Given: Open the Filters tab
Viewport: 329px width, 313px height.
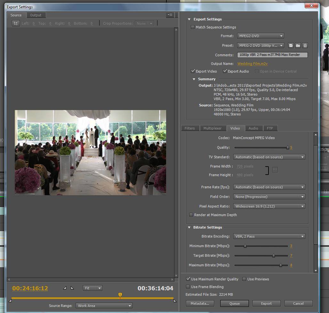Looking at the screenshot, I should click(190, 128).
